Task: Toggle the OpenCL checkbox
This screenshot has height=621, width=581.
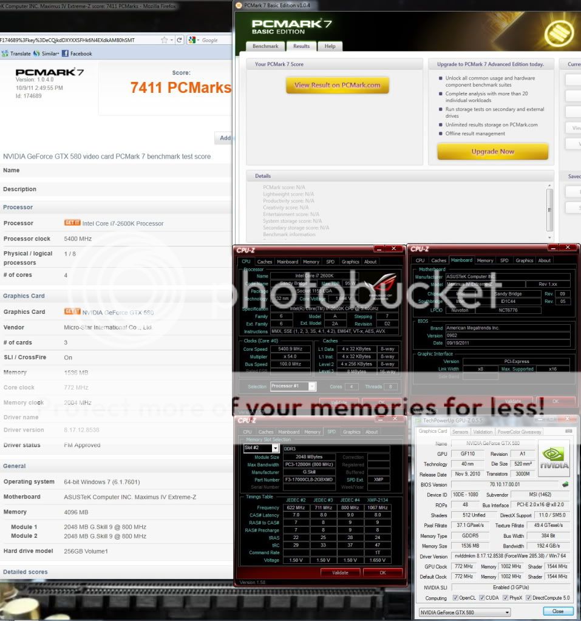Action: tap(454, 598)
